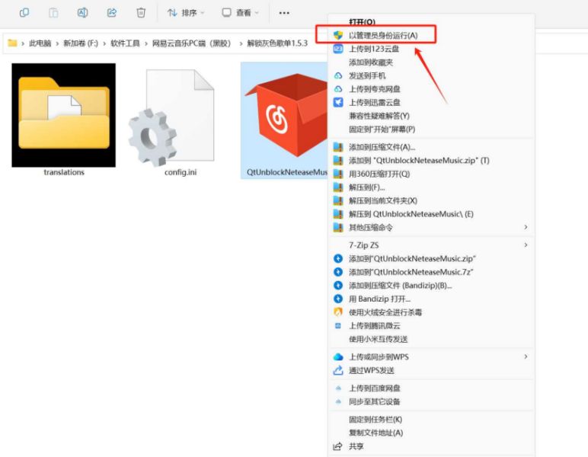Image resolution: width=588 pixels, height=457 pixels.
Task: Click 发送到手机 entry
Action: 431,75
